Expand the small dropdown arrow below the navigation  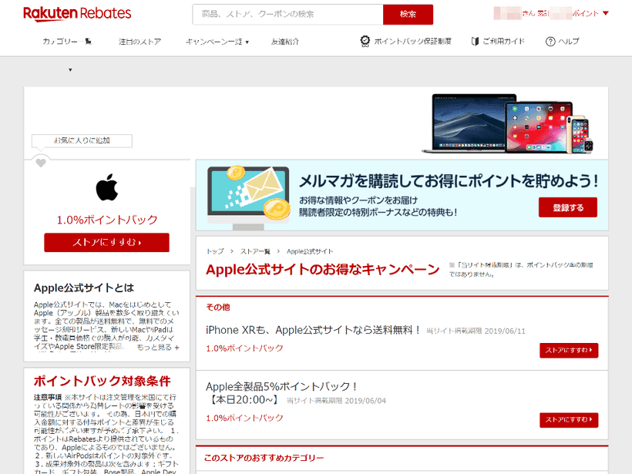(x=69, y=69)
